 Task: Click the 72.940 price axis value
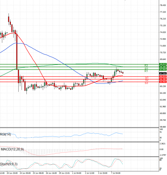click(x=163, y=39)
